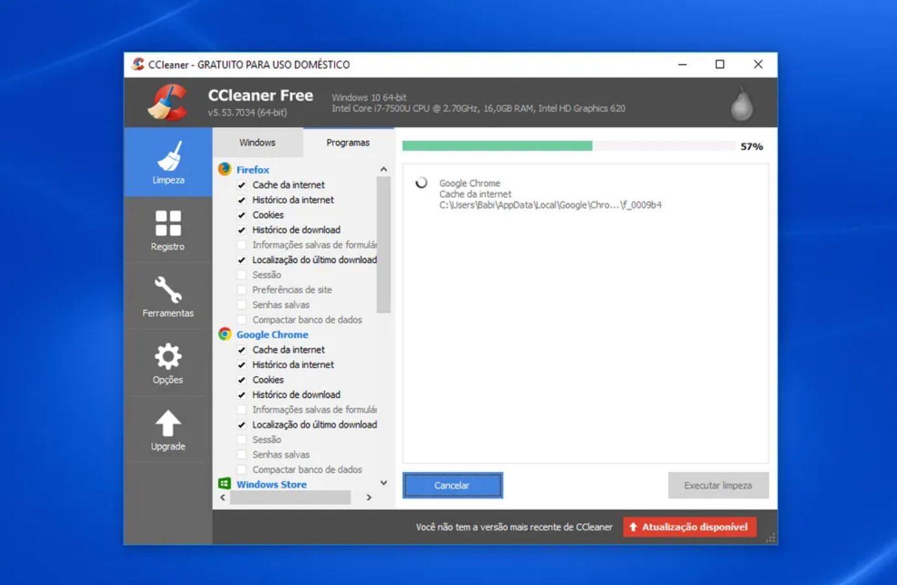The image size is (897, 585).
Task: Enable Firefox Sessão checkbox
Action: click(x=242, y=275)
